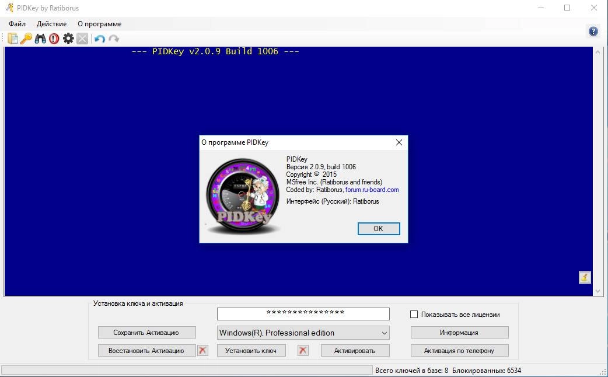Open the Действие menu
The image size is (608, 377).
[51, 24]
